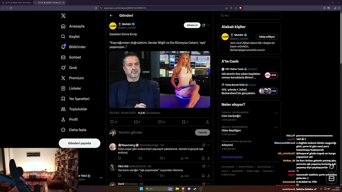Open Bildirimler notifications
This screenshot has width=342, height=192.
coord(73,47)
